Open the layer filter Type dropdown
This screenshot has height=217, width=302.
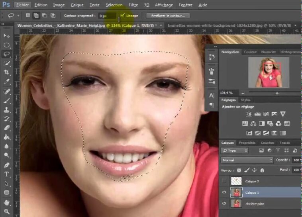pos(235,151)
